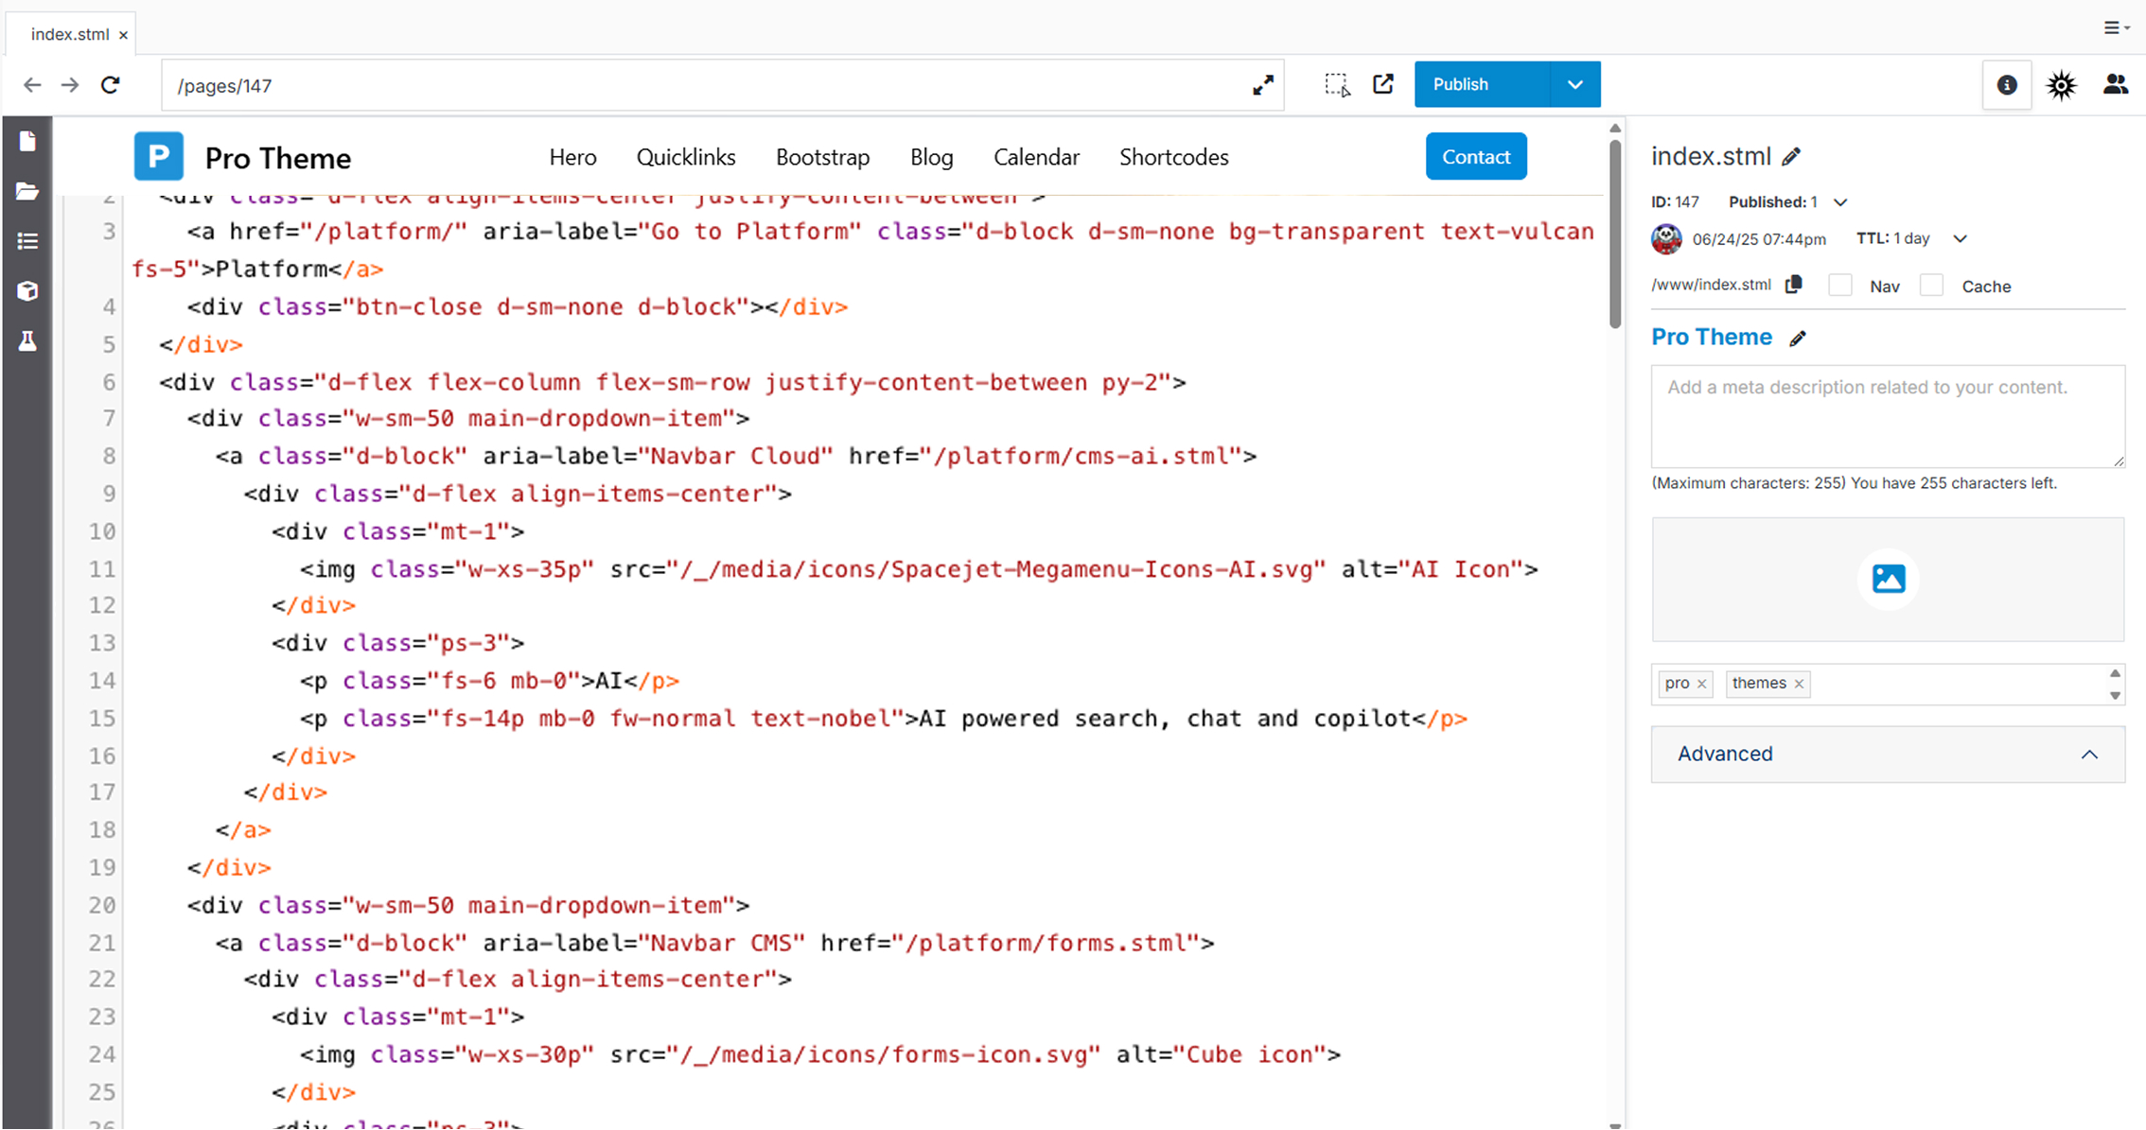Open the info panel icon

(2007, 85)
